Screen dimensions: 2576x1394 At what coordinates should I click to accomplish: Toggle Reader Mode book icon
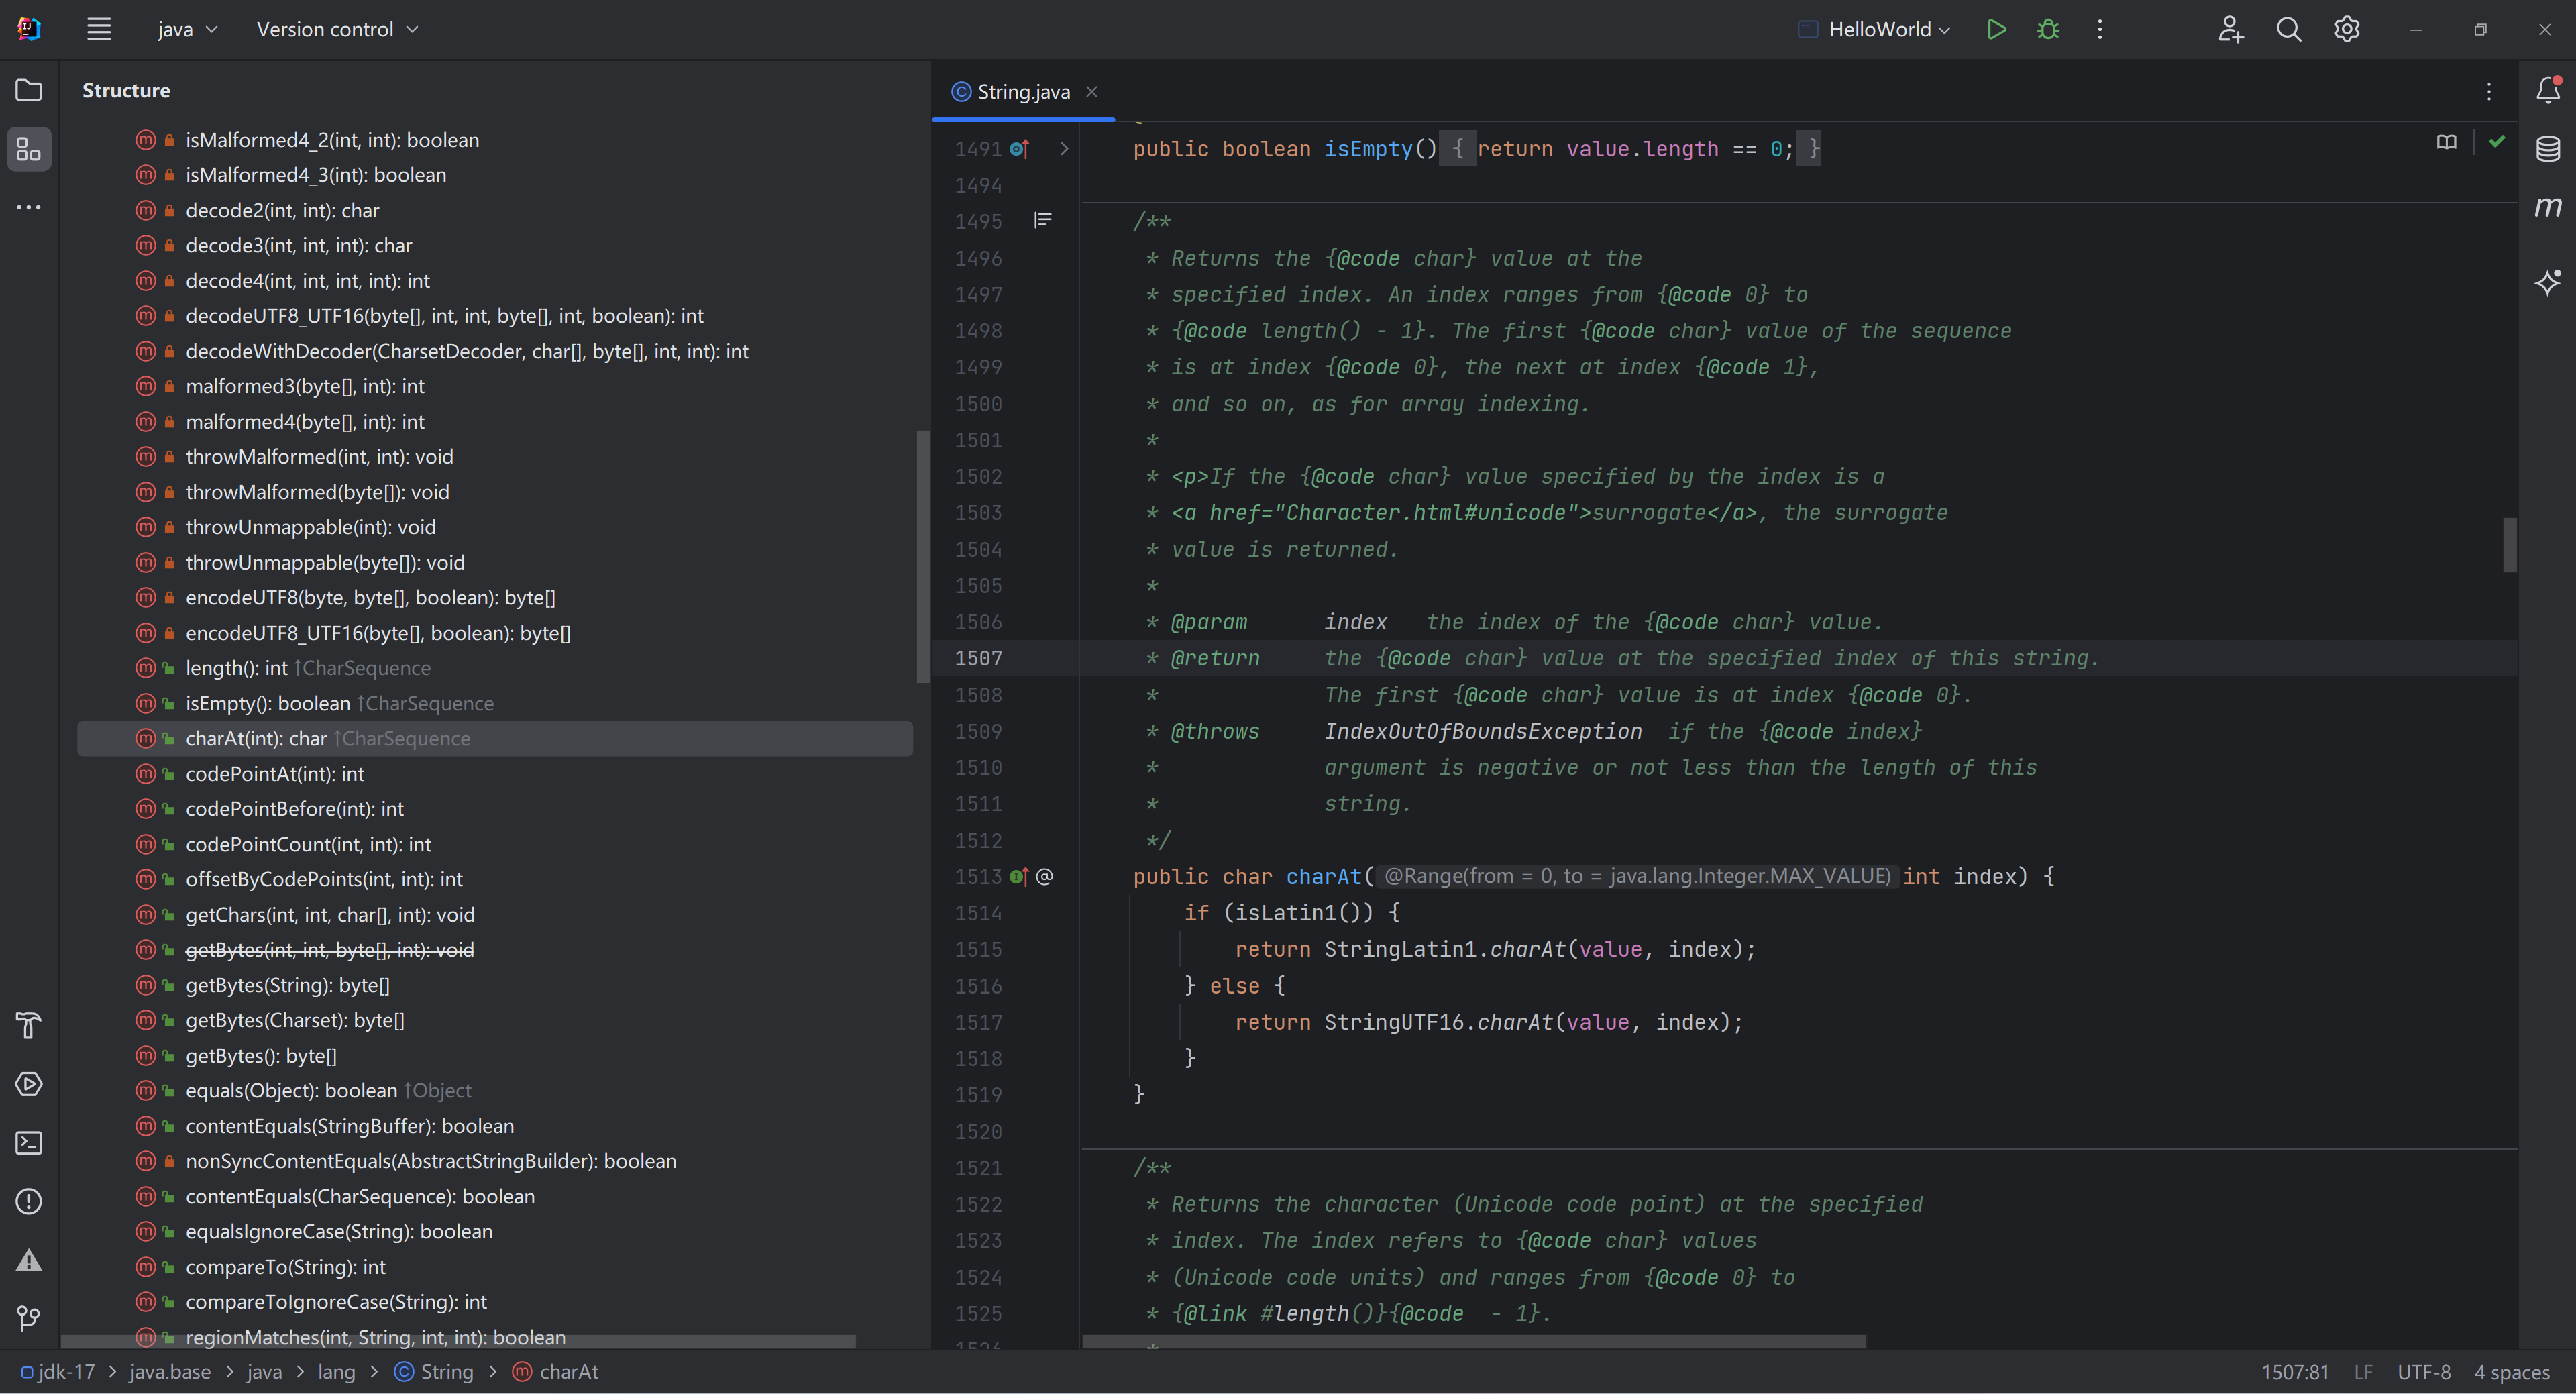(2446, 142)
